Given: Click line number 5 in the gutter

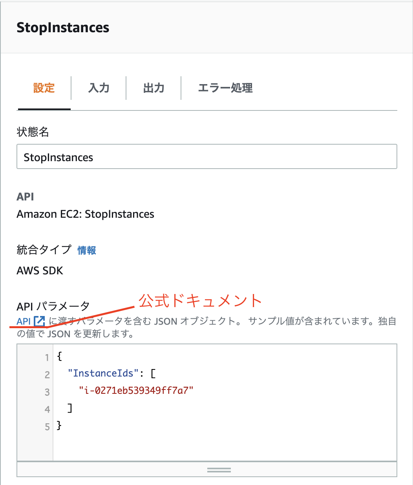Looking at the screenshot, I should click(47, 427).
